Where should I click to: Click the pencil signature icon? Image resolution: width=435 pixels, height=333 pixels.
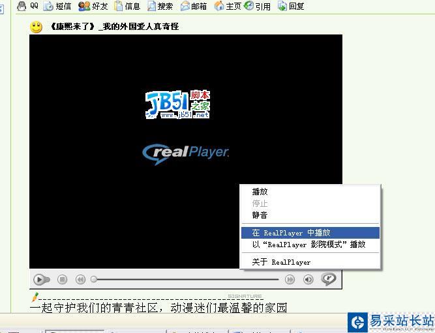35,297
